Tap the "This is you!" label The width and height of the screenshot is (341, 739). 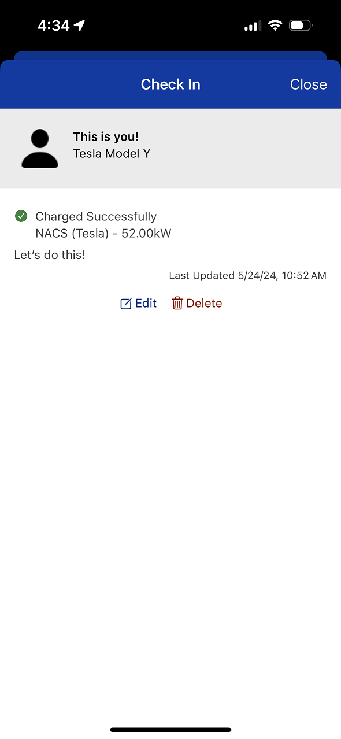pos(106,137)
